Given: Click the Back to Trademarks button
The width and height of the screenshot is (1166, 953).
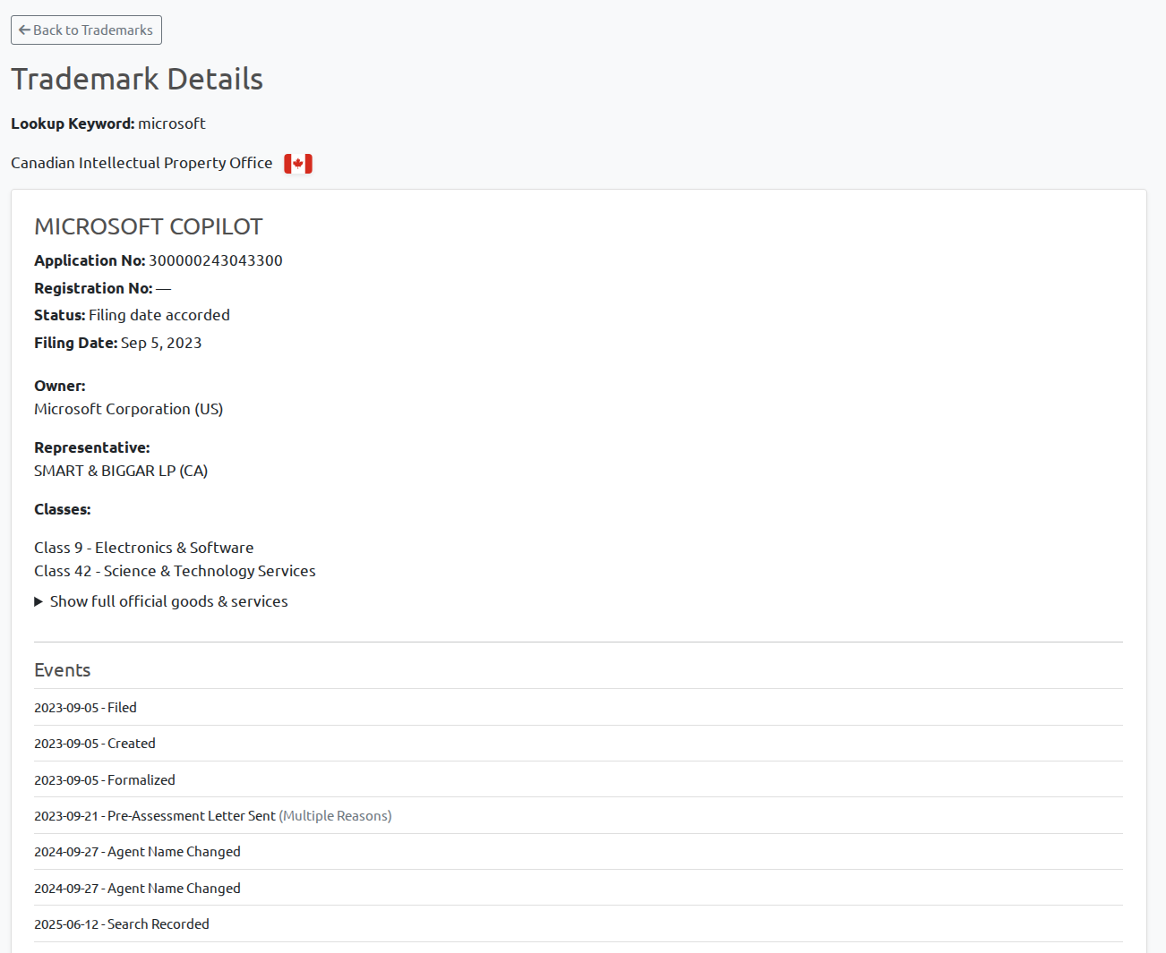Looking at the screenshot, I should coord(86,30).
